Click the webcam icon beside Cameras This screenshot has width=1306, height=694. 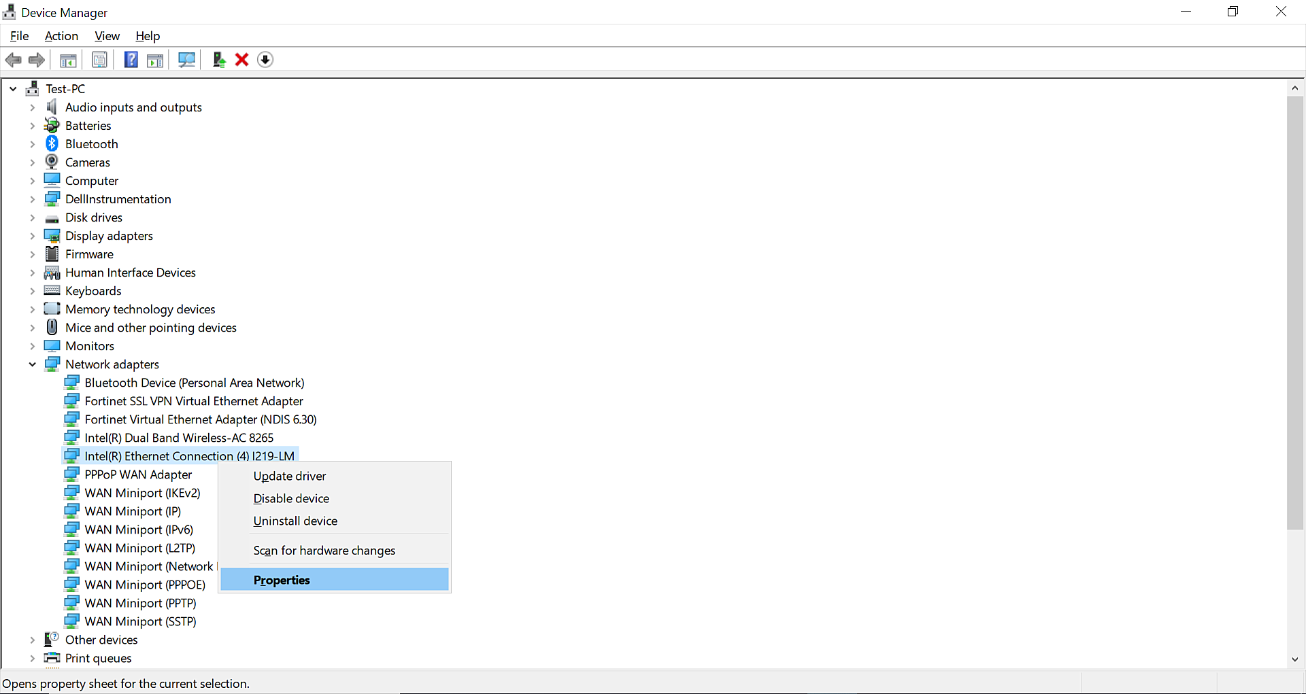[x=52, y=162]
